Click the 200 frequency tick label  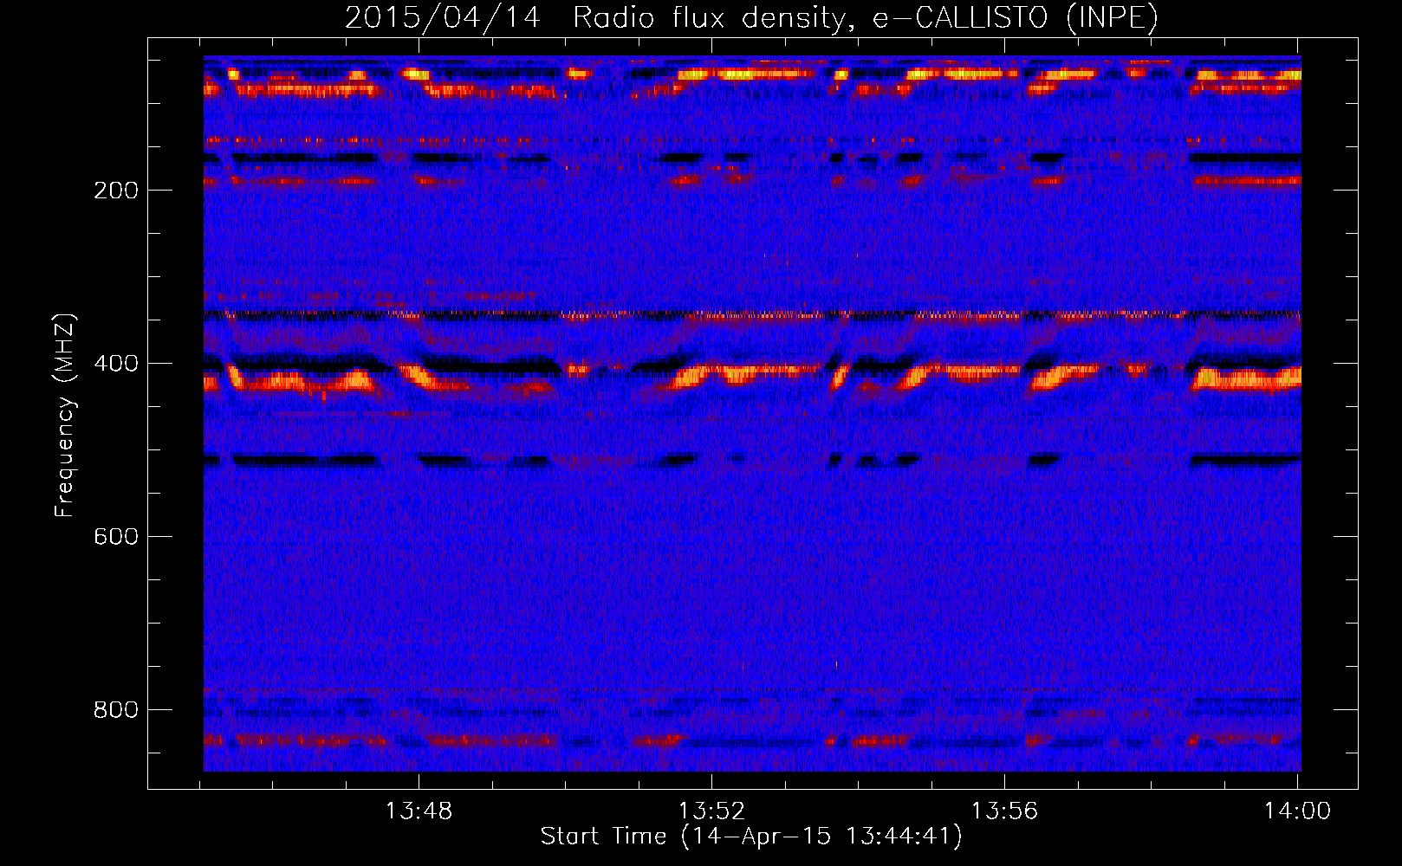click(x=116, y=191)
